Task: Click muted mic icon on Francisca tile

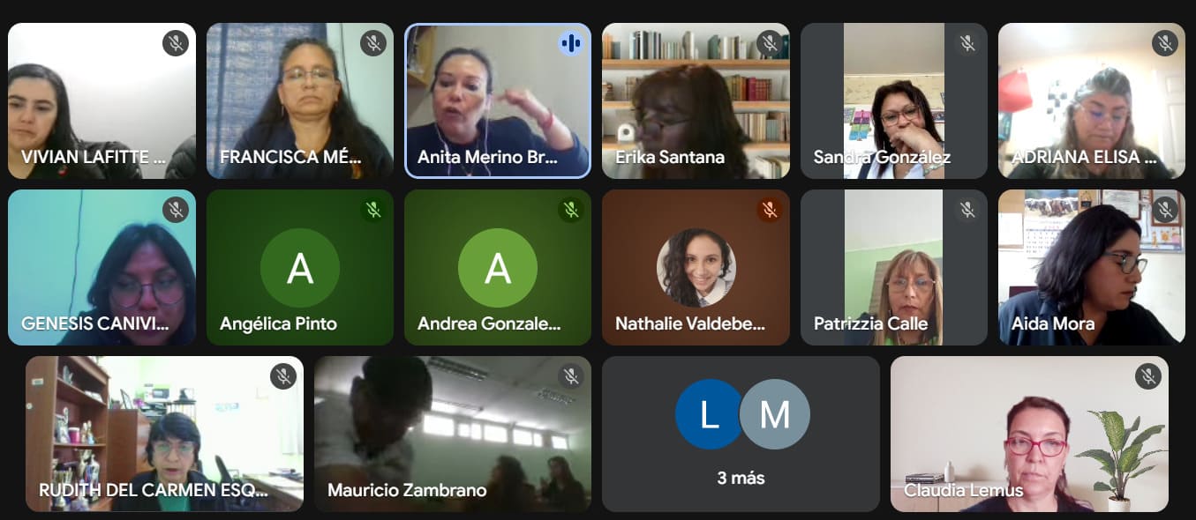Action: click(x=373, y=43)
